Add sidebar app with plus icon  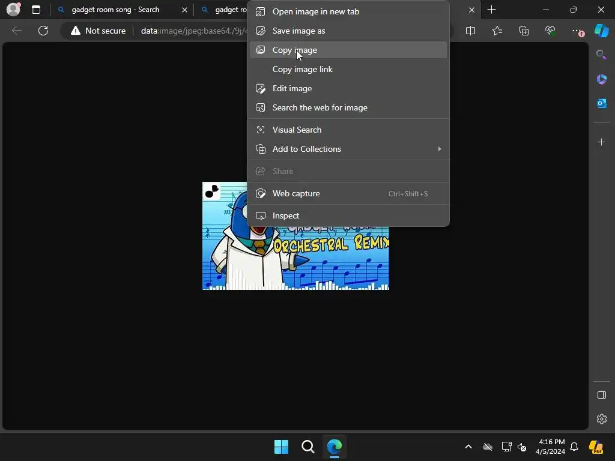[601, 142]
